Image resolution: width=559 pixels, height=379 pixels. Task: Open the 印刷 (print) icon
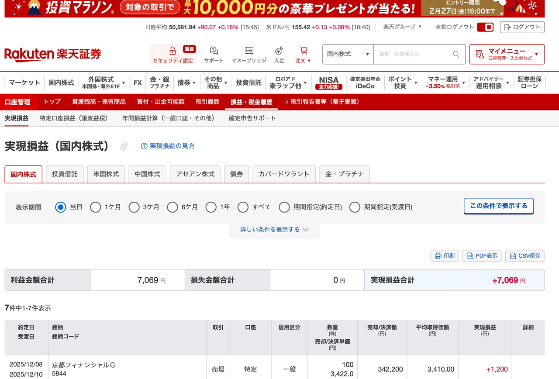point(444,256)
